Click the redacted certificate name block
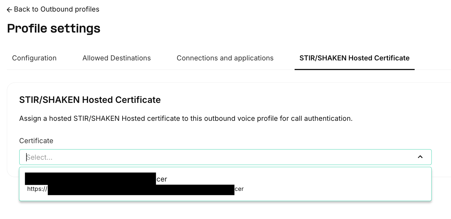 90,178
